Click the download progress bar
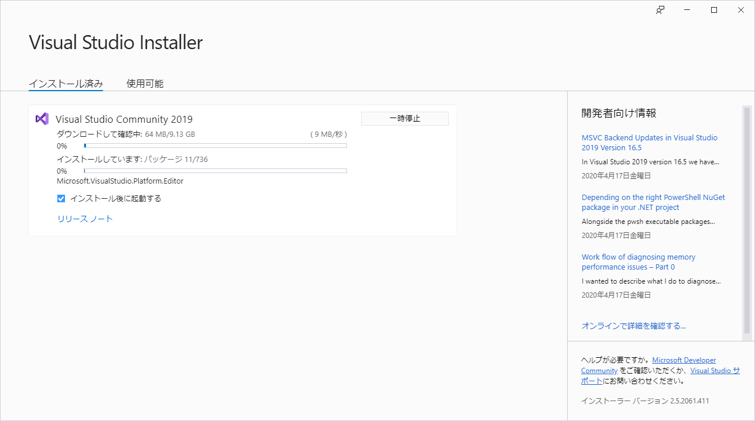755x421 pixels. [215, 146]
